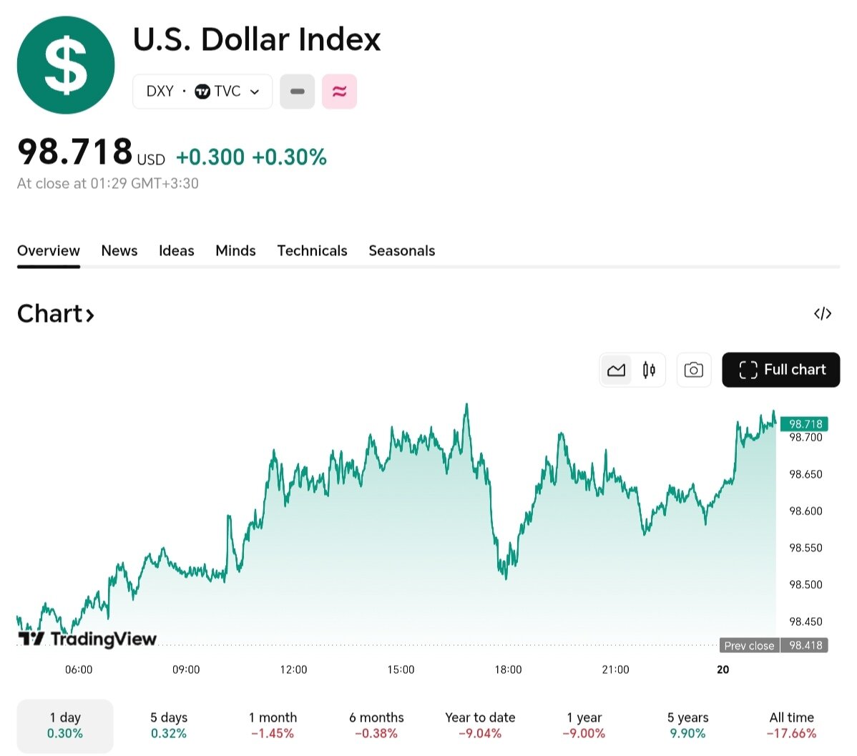
Task: Open embed code with the code icon
Action: pyautogui.click(x=823, y=313)
